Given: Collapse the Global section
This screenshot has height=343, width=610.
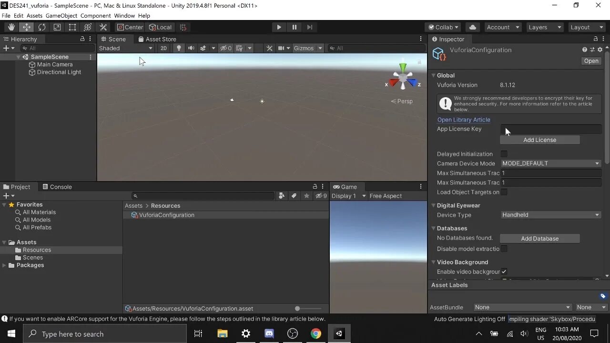Looking at the screenshot, I should [x=433, y=75].
